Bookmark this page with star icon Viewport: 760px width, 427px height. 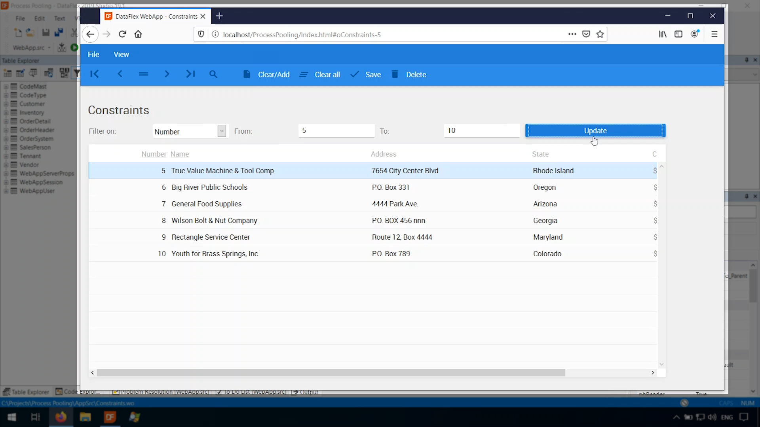600,34
